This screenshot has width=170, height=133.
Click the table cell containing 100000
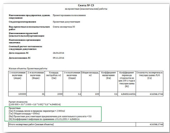(x=17, y=94)
